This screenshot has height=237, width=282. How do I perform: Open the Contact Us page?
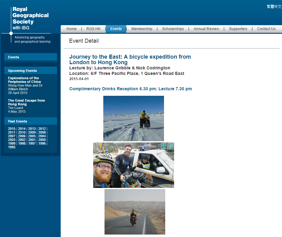click(x=266, y=29)
